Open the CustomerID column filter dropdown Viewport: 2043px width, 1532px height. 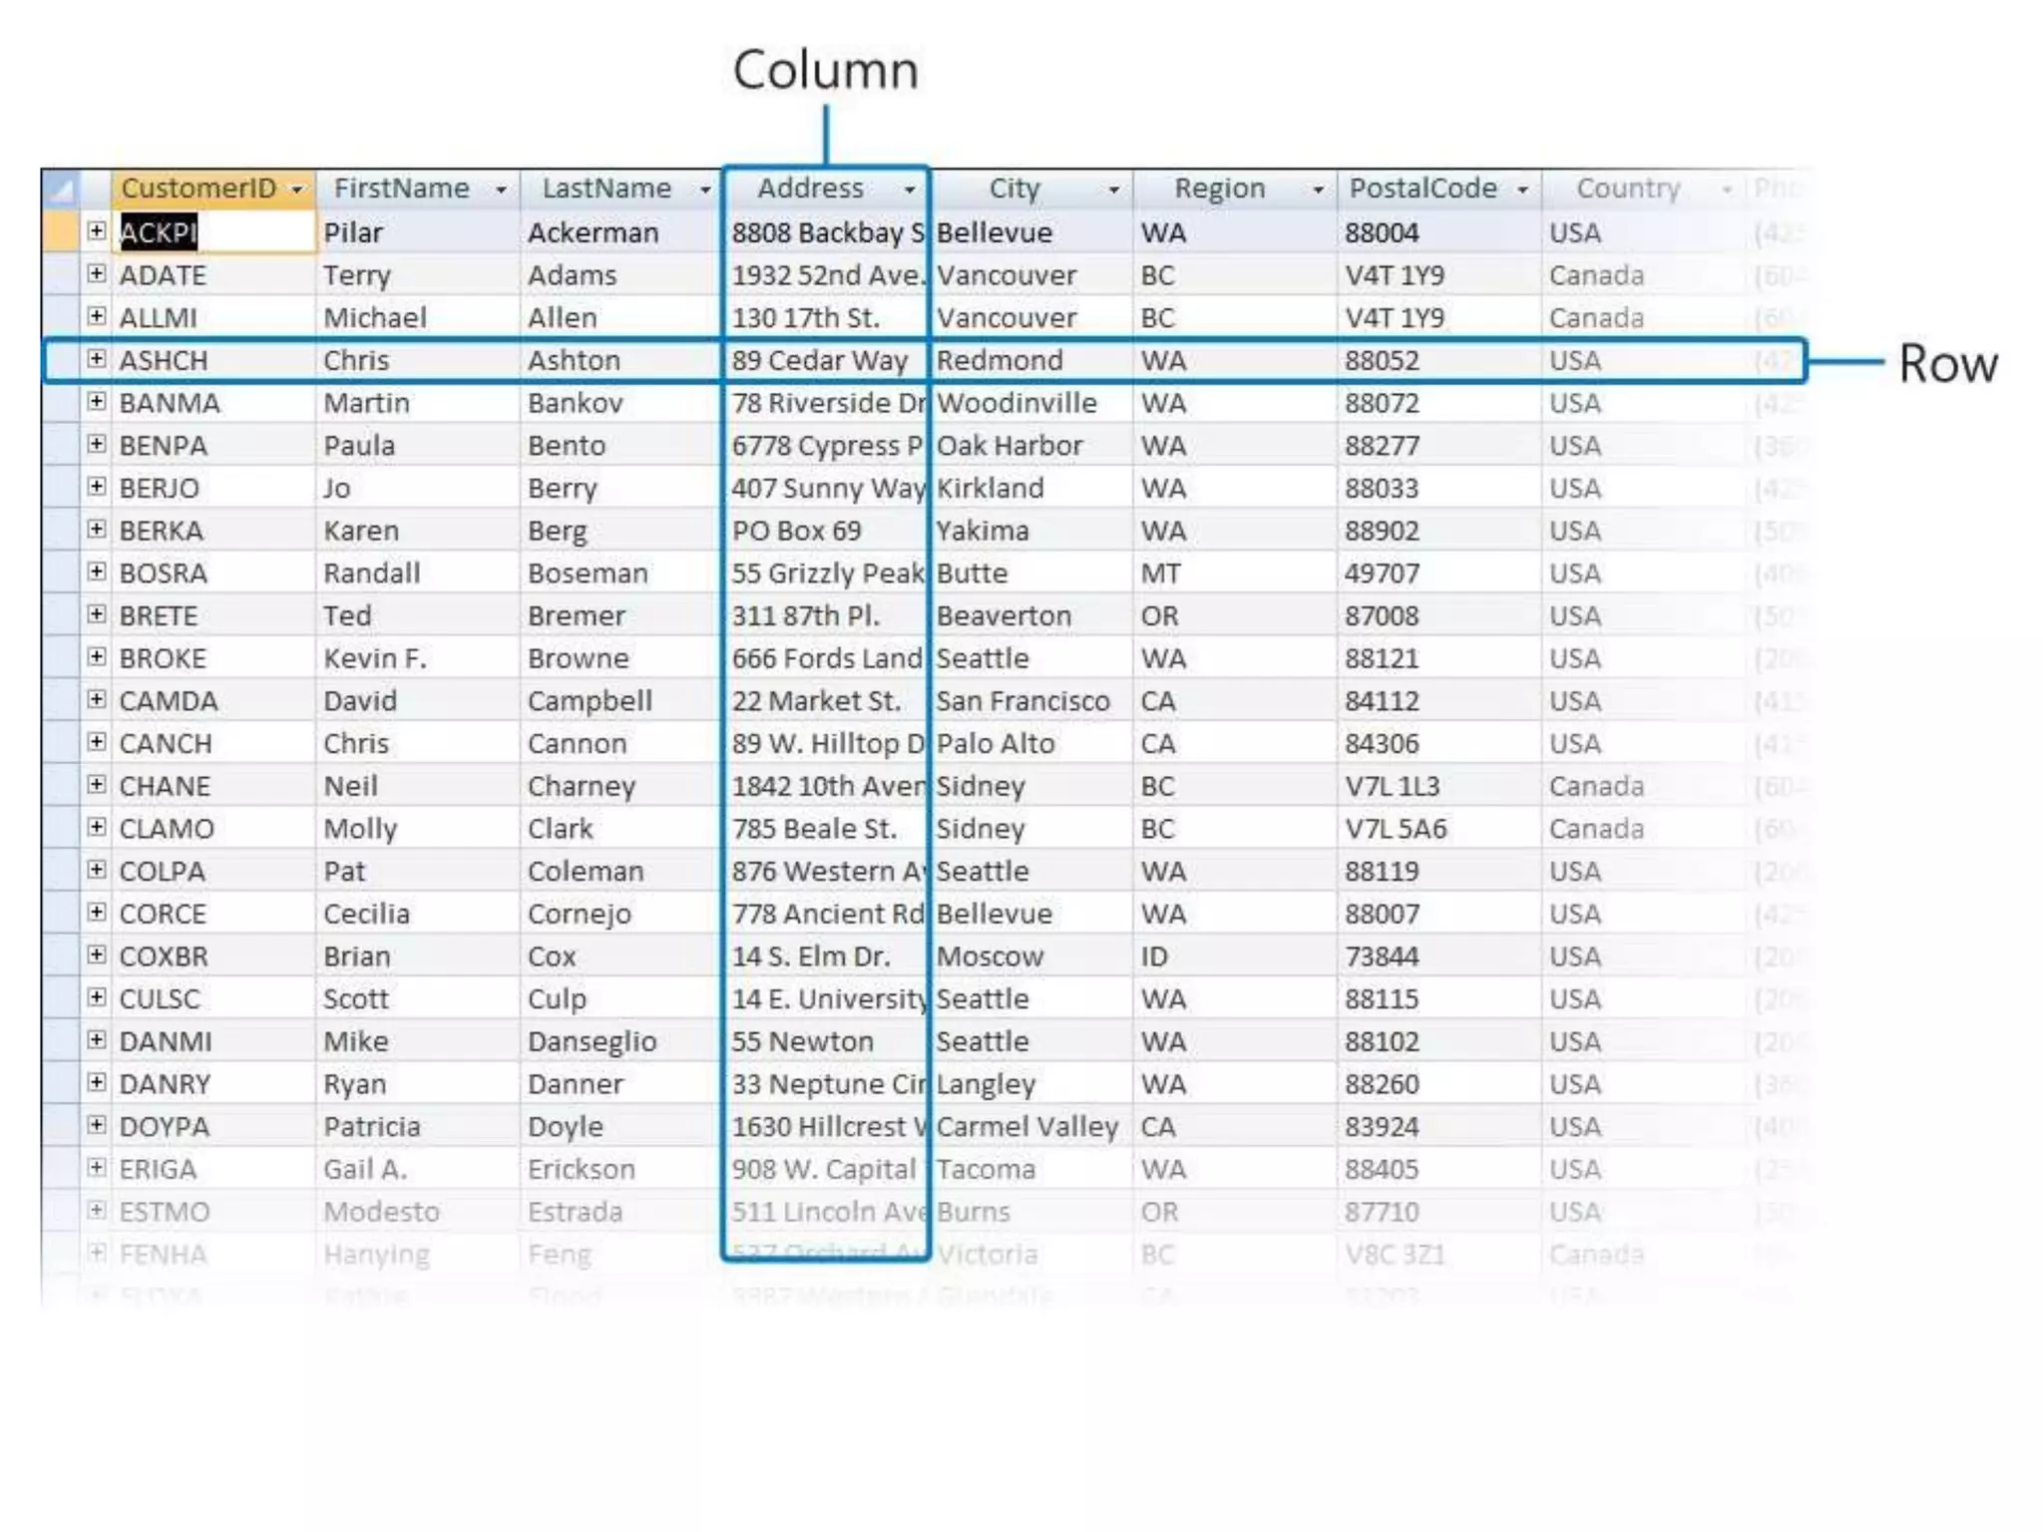[x=297, y=190]
